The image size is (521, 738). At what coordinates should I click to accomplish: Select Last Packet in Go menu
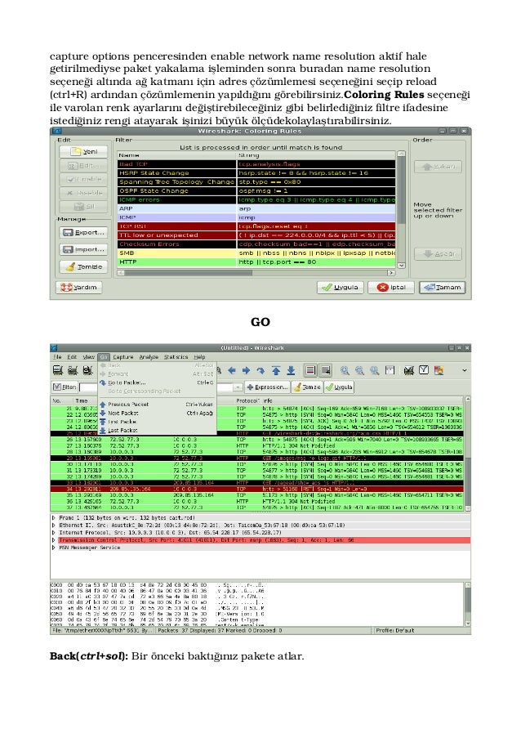pos(157,430)
